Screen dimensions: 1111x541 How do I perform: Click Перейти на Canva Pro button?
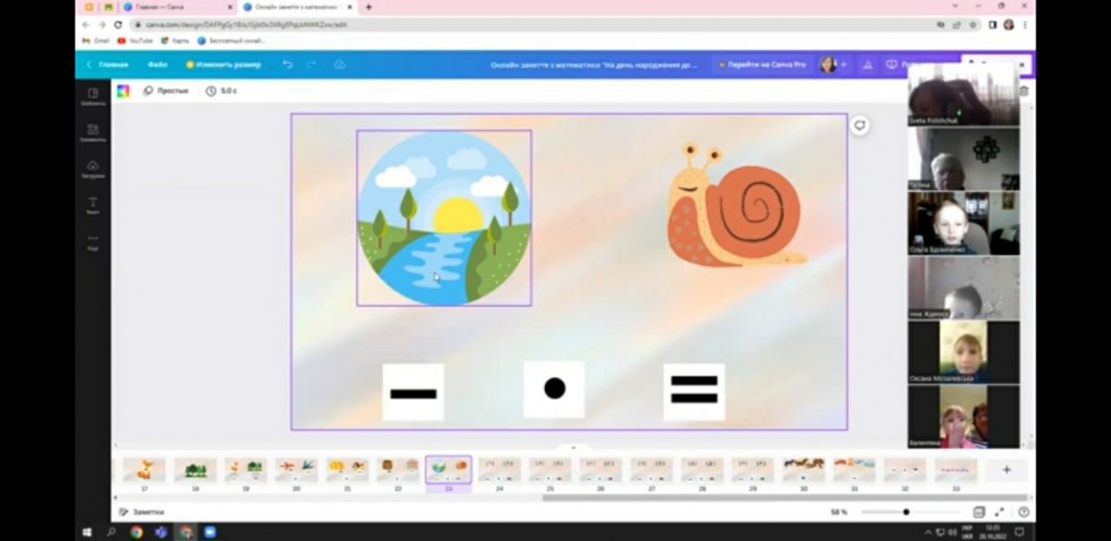pos(761,65)
